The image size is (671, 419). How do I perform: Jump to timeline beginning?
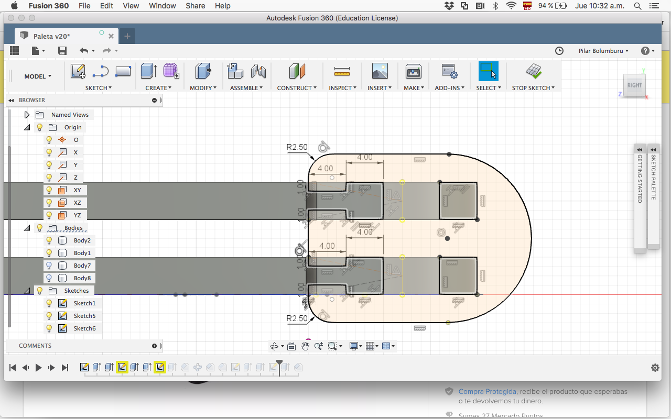click(13, 368)
